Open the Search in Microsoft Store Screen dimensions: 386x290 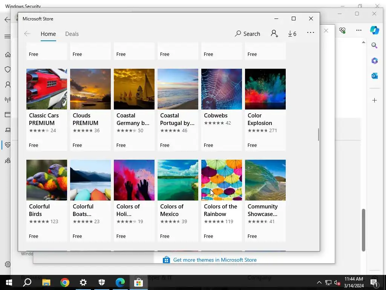[247, 34]
